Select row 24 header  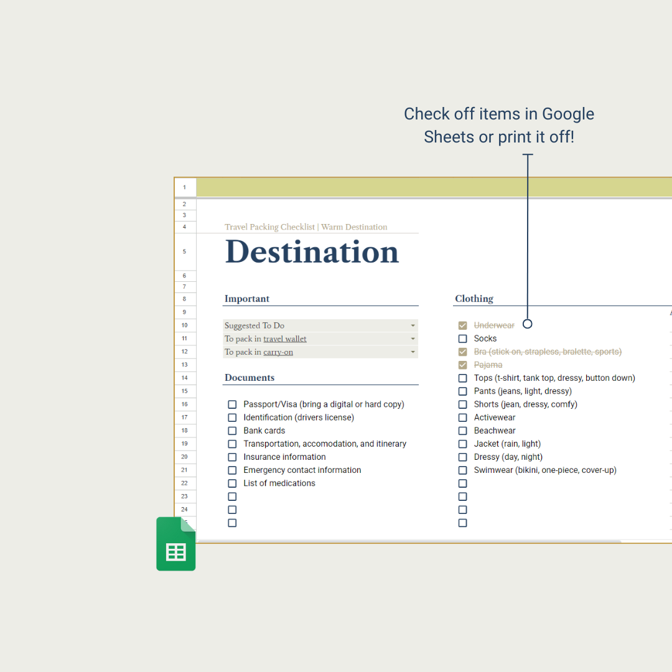point(185,510)
